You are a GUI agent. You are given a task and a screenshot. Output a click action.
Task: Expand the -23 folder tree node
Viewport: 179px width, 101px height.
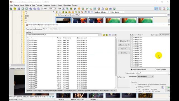coord(22,20)
